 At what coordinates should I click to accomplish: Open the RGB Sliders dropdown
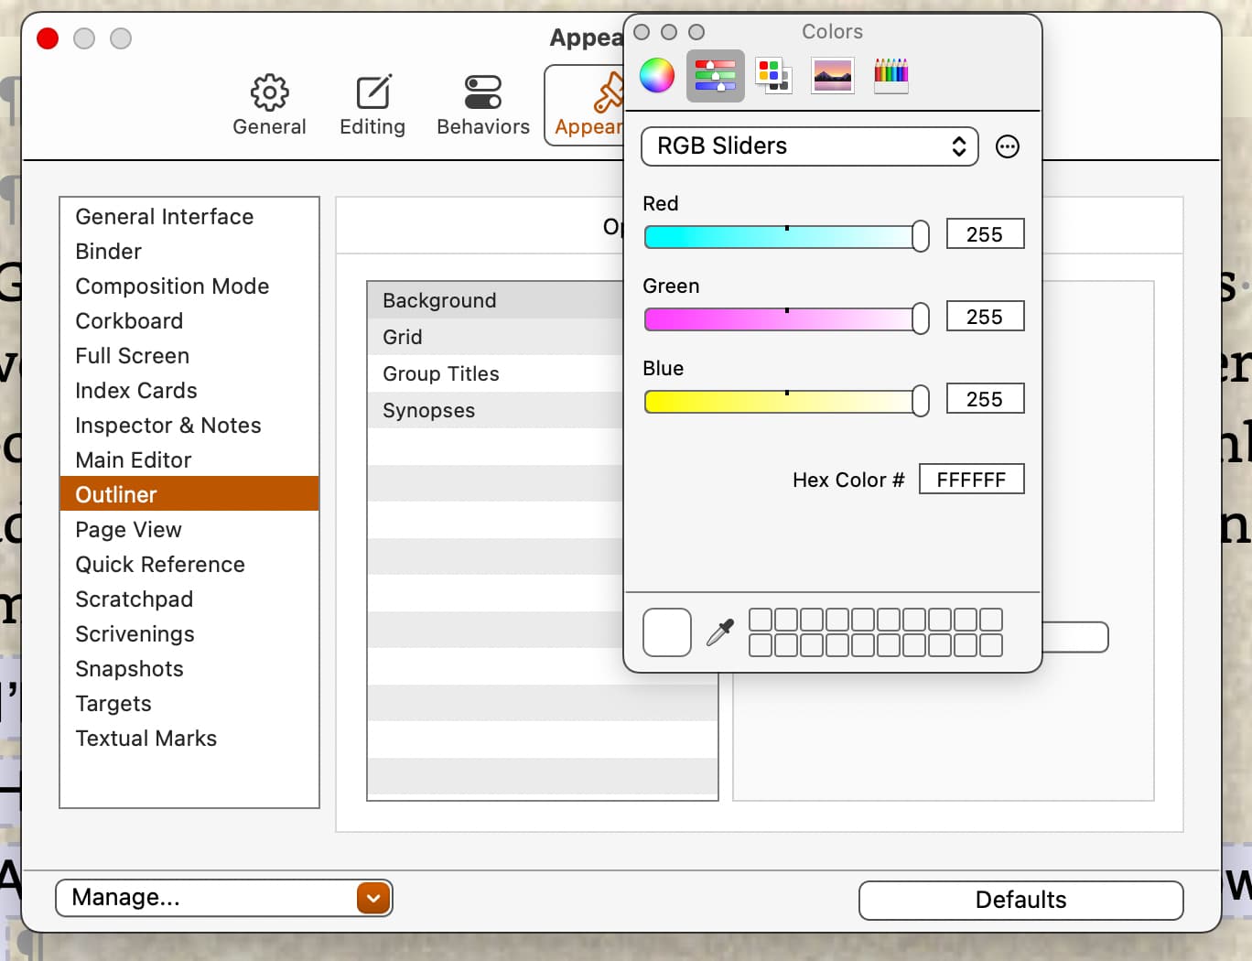coord(810,146)
